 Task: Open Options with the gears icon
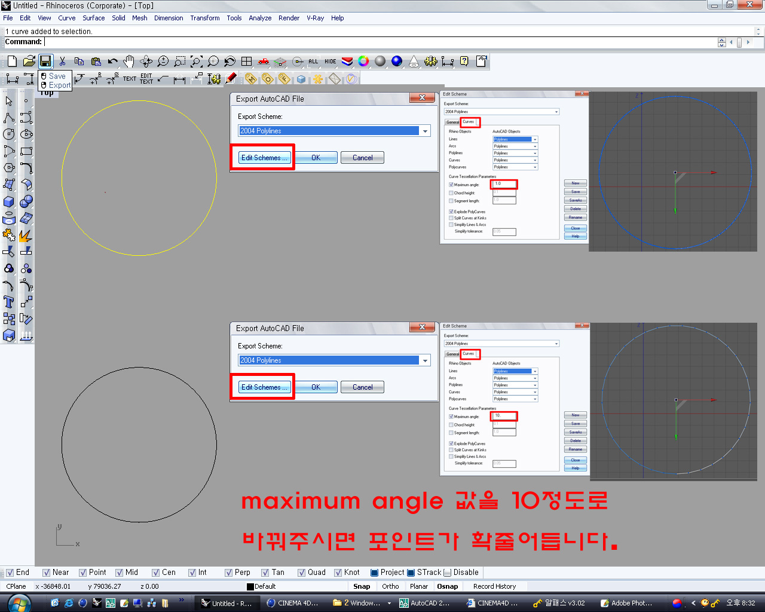[430, 62]
